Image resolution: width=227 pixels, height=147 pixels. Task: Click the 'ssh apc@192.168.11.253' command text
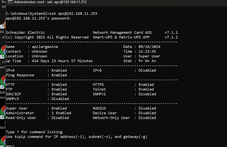[73, 13]
